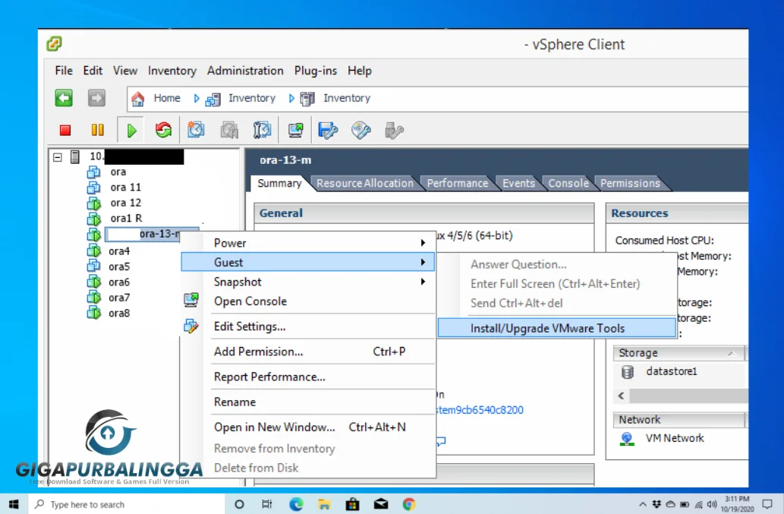Screen dimensions: 784x514
Task: Click the first Inventory breadcrumb arrow
Action: [197, 99]
